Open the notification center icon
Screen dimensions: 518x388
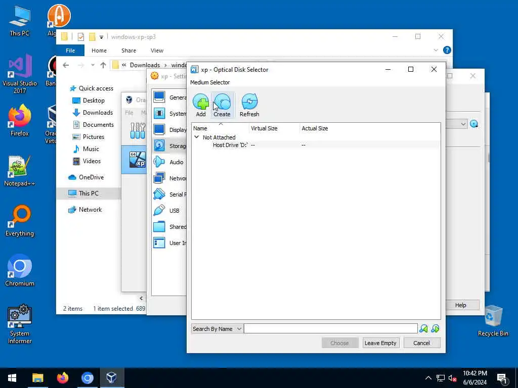point(502,379)
